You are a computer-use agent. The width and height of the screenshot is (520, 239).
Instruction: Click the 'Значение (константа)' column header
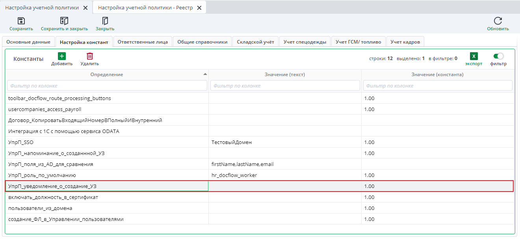pos(437,75)
